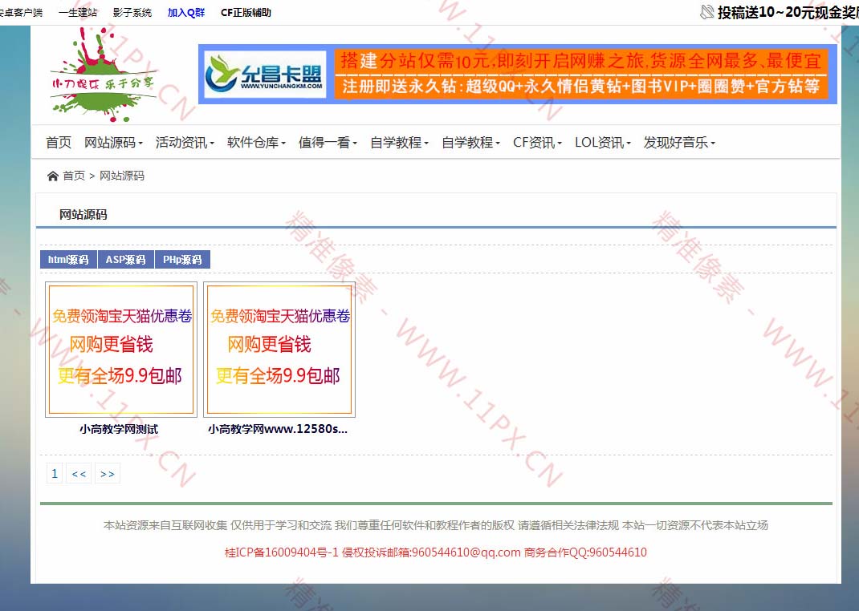Click the 960544610@qq.com complaint email text
This screenshot has width=859, height=611.
pyautogui.click(x=466, y=552)
